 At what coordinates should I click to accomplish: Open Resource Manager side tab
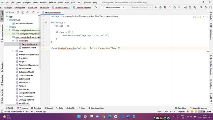click(2, 33)
